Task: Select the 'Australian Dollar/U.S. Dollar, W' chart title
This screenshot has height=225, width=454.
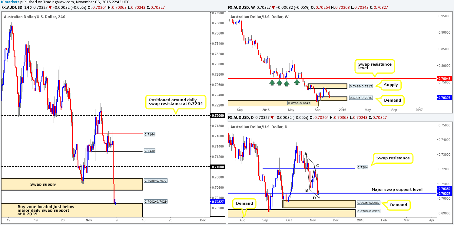Action: tap(260, 17)
